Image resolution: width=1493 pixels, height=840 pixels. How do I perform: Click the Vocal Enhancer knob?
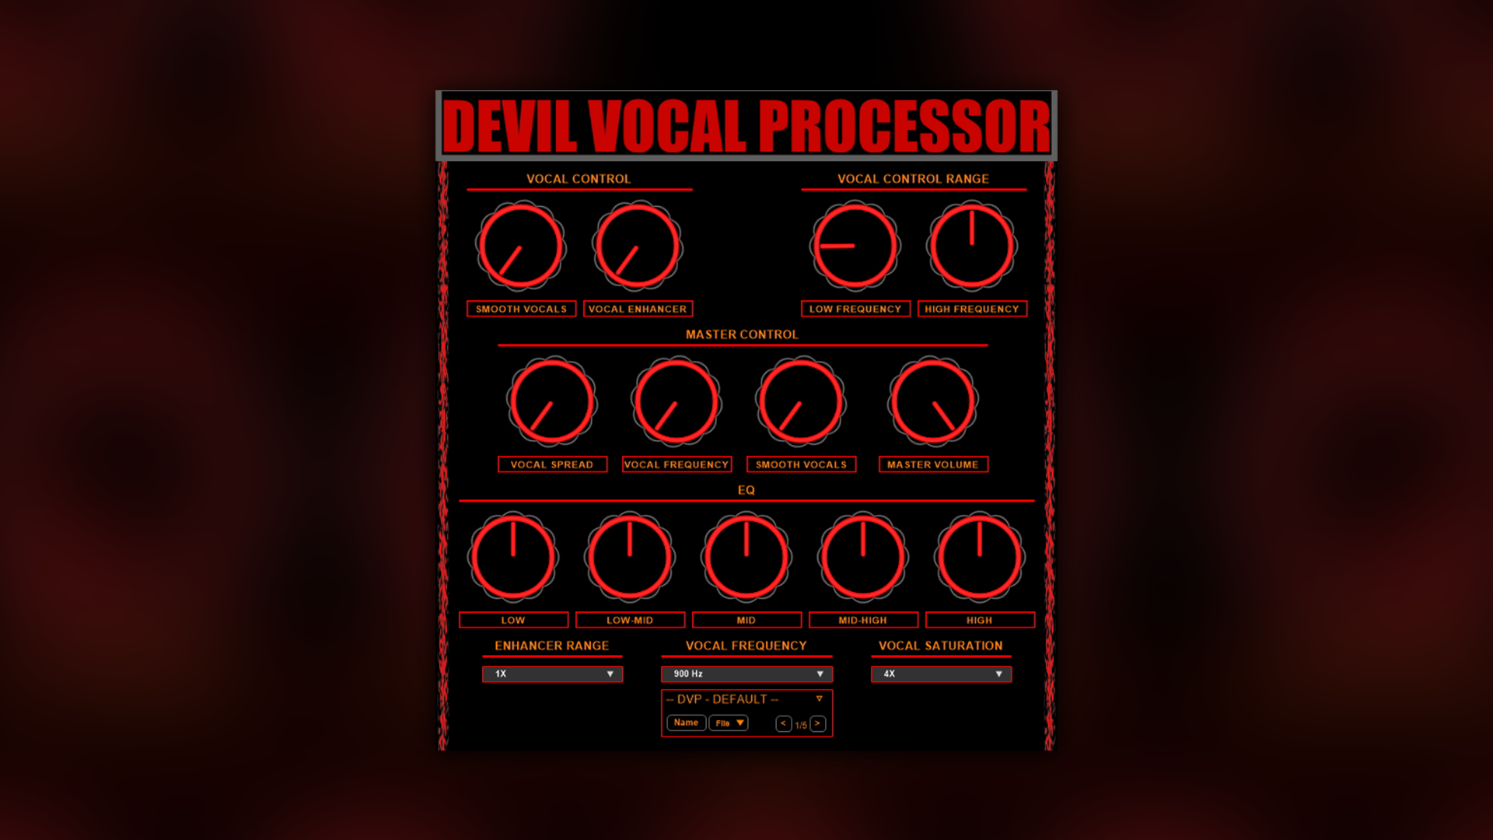pos(638,247)
